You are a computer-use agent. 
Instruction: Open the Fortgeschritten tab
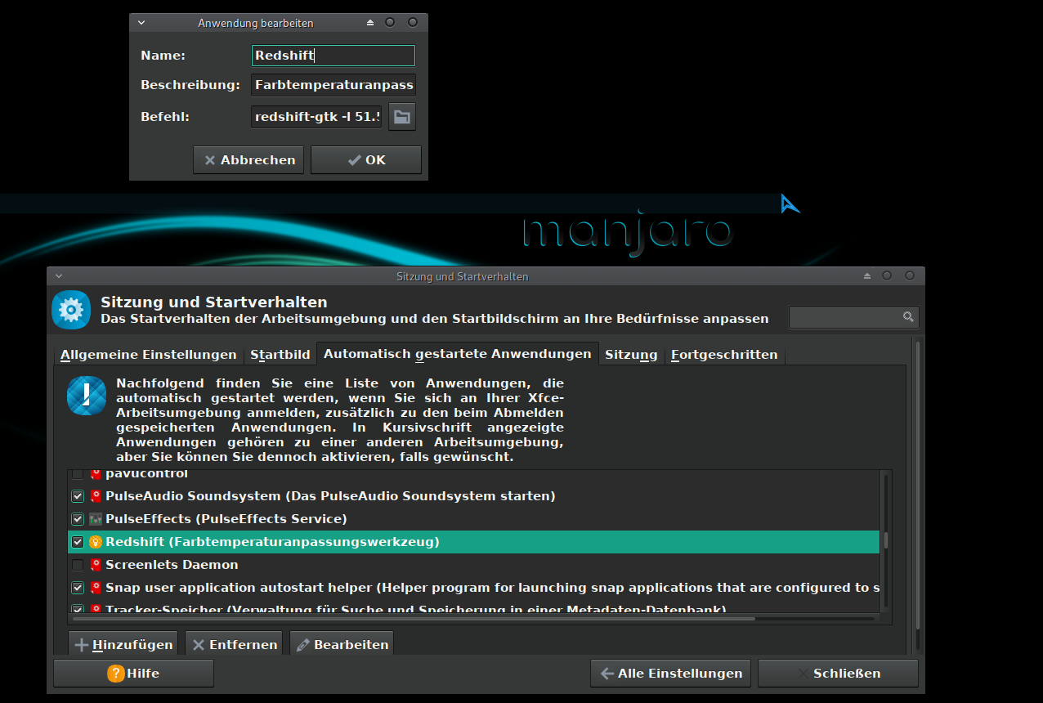click(x=723, y=355)
